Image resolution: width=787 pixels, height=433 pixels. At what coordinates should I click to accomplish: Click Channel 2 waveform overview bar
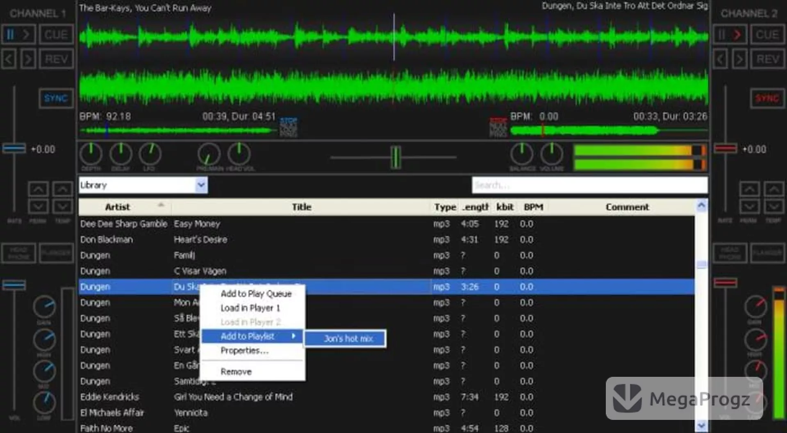point(609,131)
